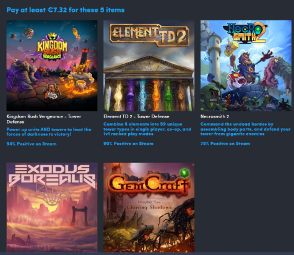Click the Exodus Borealis title lettering
This screenshot has width=294, height=255.
pos(52,176)
